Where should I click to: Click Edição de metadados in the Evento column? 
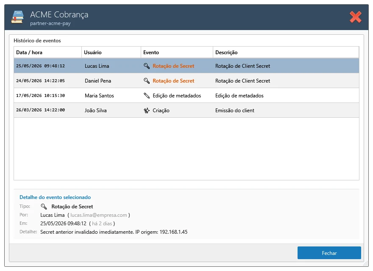click(x=177, y=96)
